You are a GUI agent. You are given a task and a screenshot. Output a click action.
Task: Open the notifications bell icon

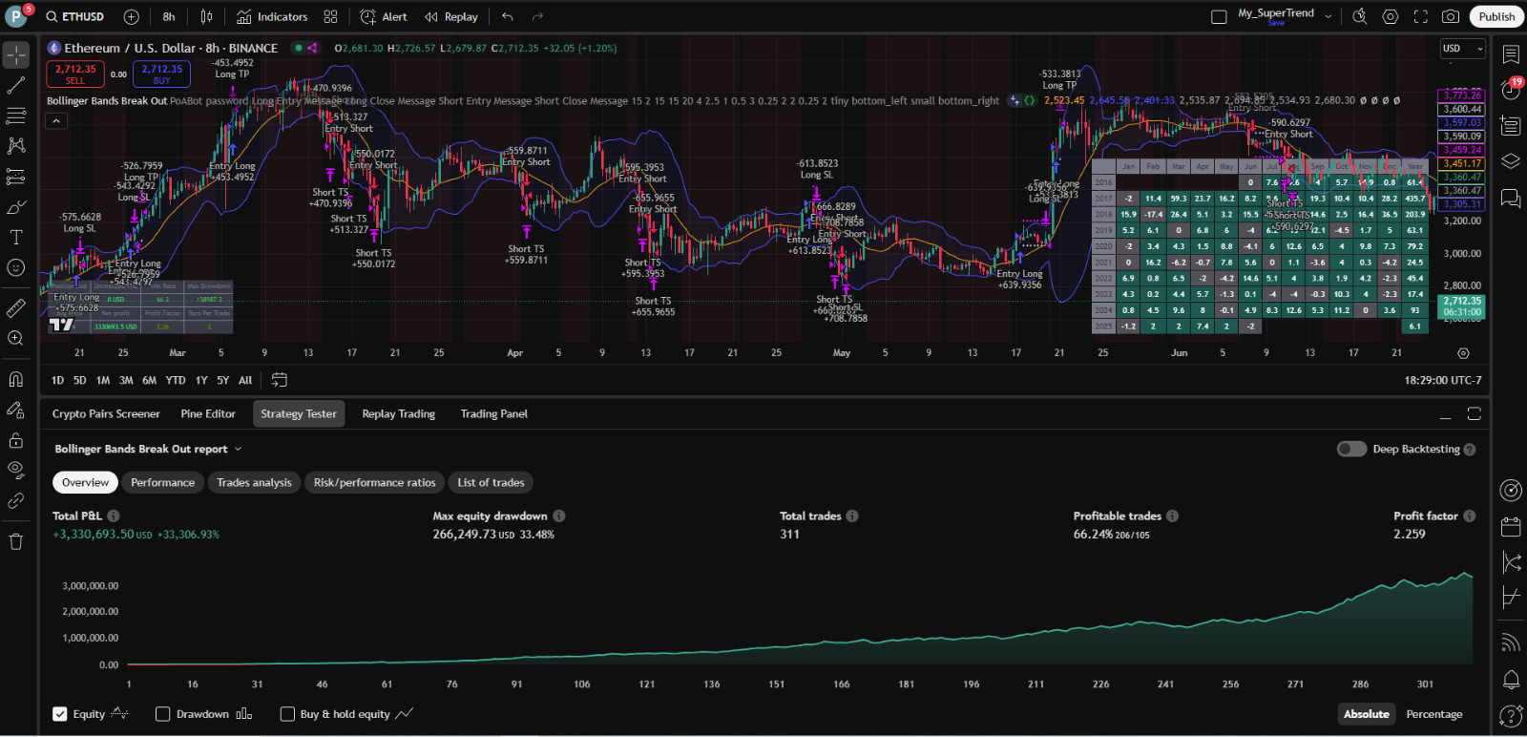click(1511, 679)
